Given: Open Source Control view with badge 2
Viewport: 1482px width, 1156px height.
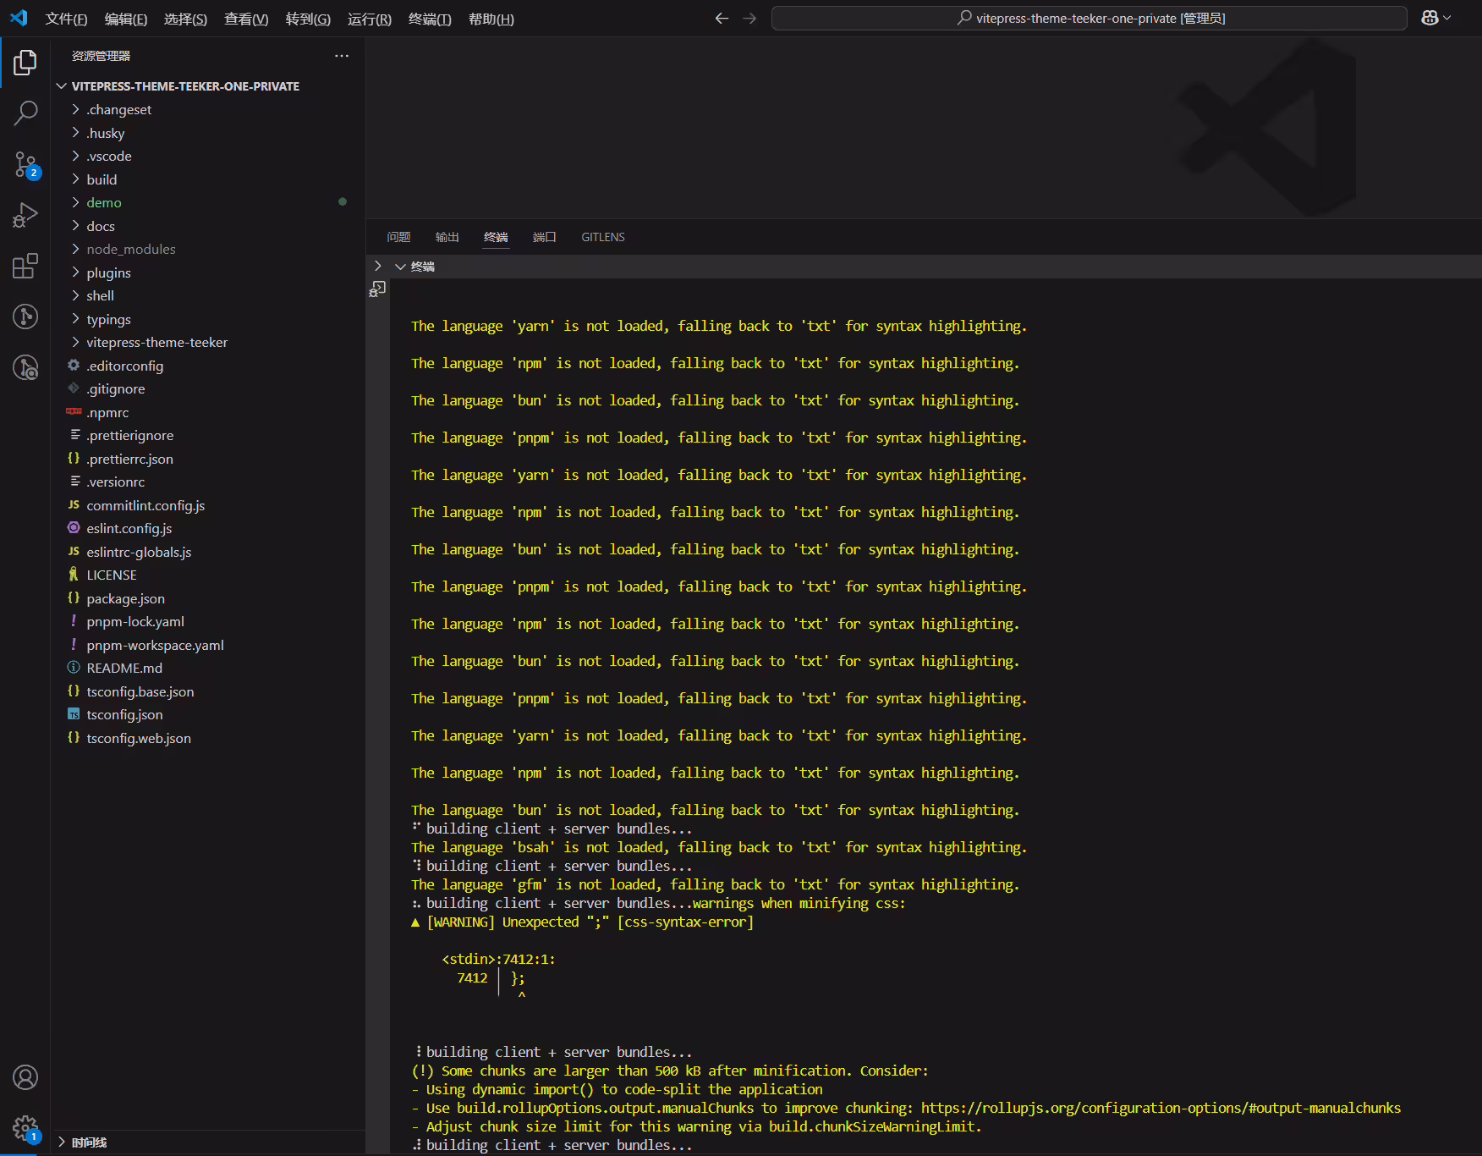Looking at the screenshot, I should [x=25, y=164].
